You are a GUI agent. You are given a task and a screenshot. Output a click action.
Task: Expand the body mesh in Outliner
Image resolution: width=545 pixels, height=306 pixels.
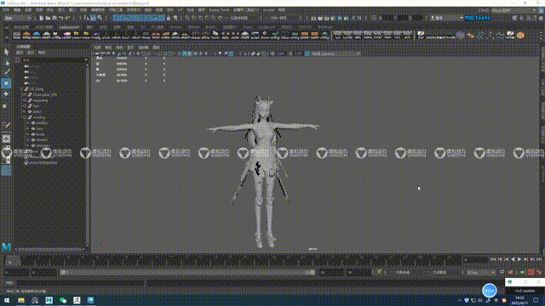(x=28, y=134)
